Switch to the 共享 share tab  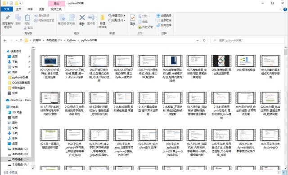pyautogui.click(x=30, y=9)
